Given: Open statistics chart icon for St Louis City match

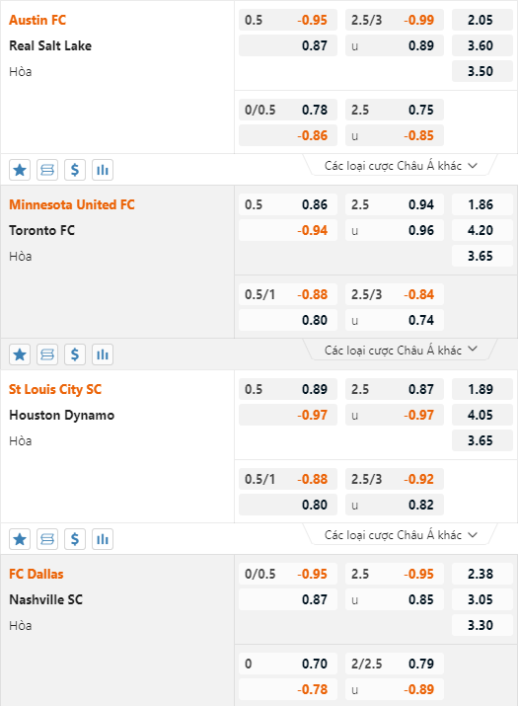Looking at the screenshot, I should (103, 539).
